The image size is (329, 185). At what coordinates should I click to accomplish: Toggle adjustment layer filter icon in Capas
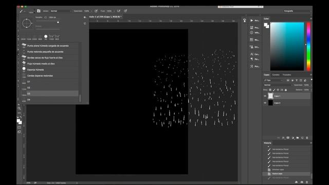click(293, 80)
